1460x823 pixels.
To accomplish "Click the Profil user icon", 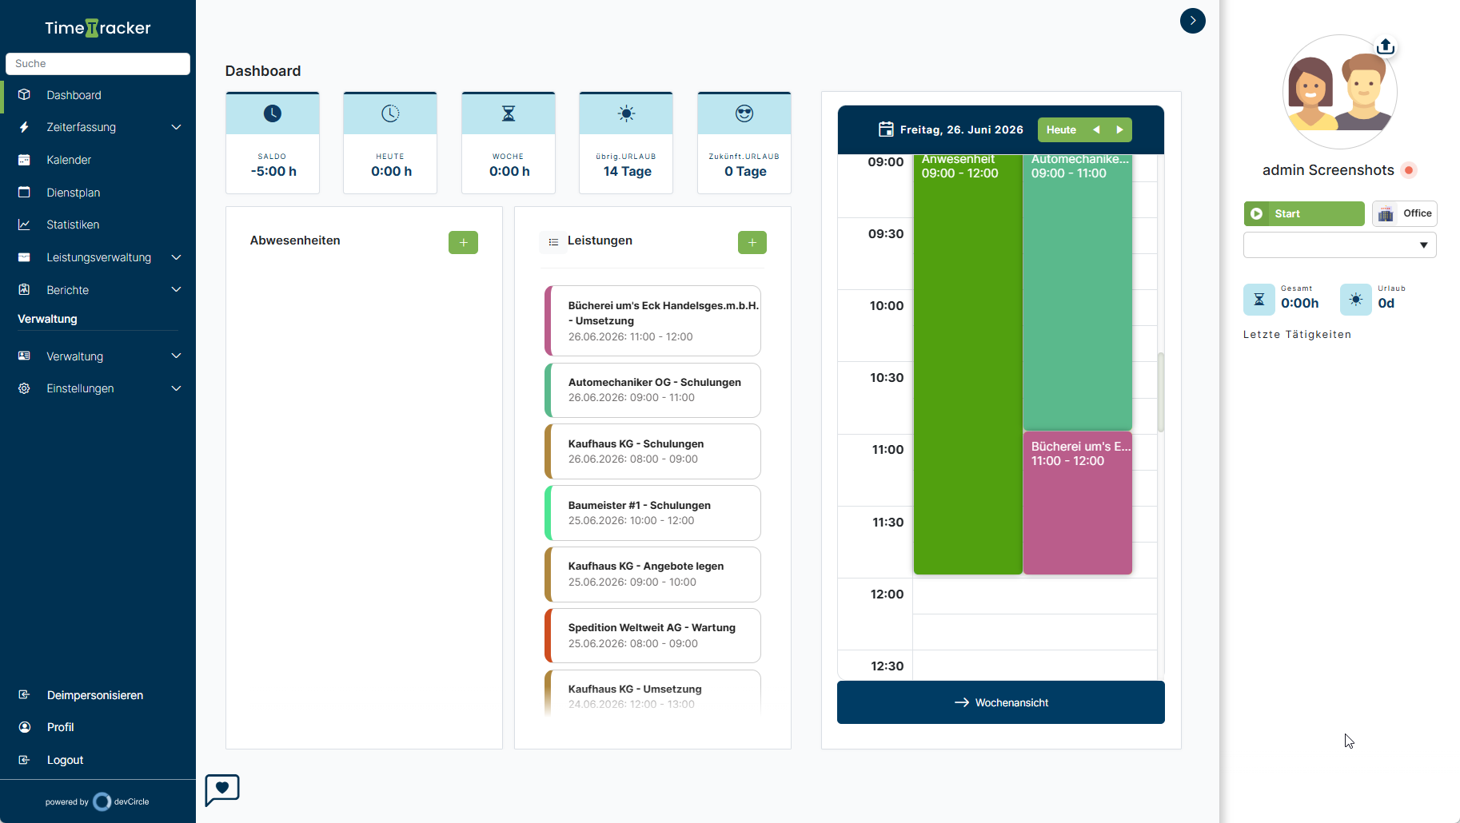I will (24, 727).
